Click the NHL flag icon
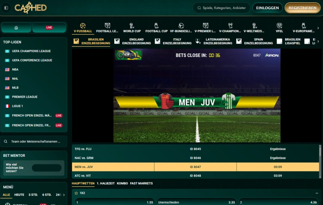Image resolution: width=323 pixels, height=205 pixels. click(7, 79)
